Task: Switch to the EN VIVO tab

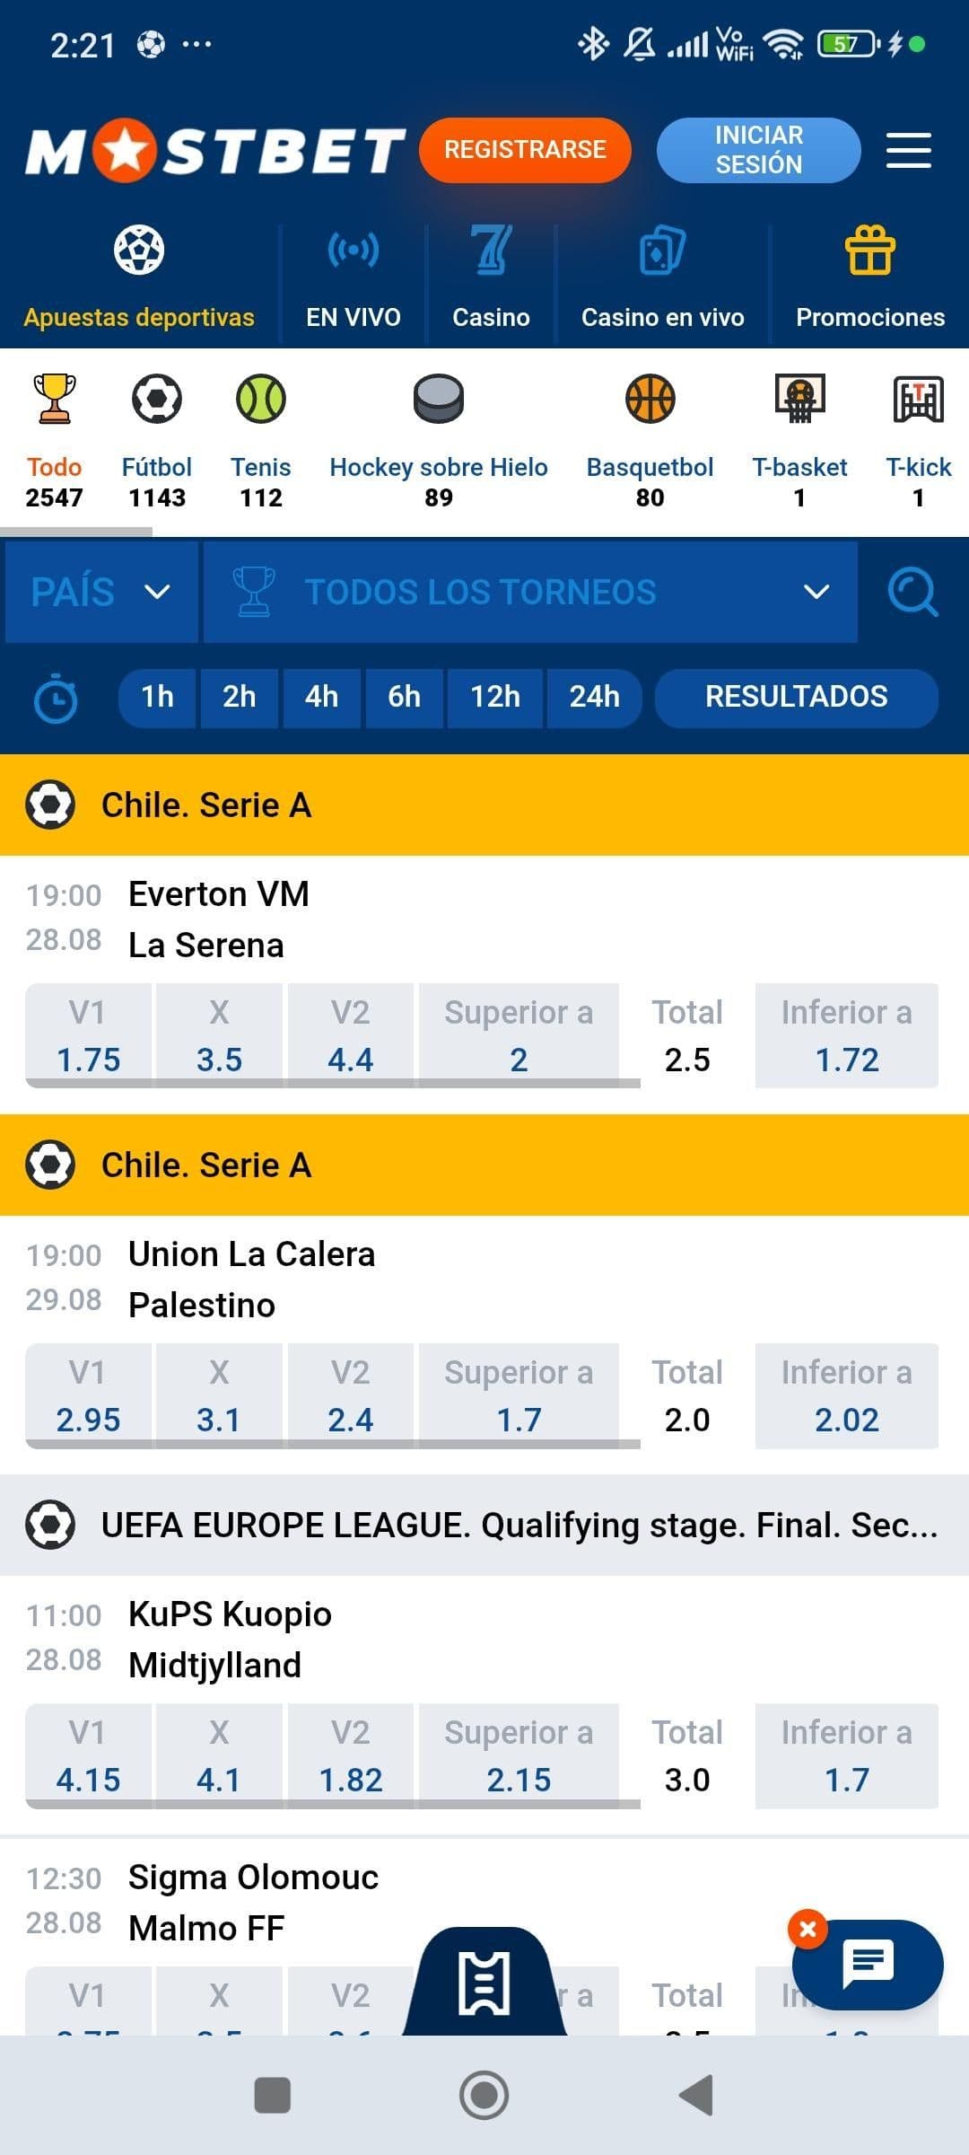Action: (354, 279)
